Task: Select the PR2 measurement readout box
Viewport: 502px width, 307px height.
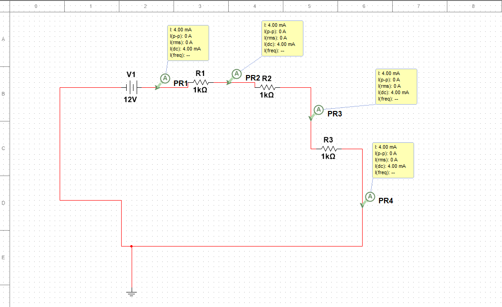Action: tap(282, 38)
